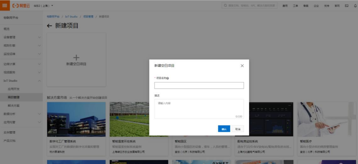Click the 取消 button in the dialog
Screen dimensions: 358x164
(x=238, y=129)
